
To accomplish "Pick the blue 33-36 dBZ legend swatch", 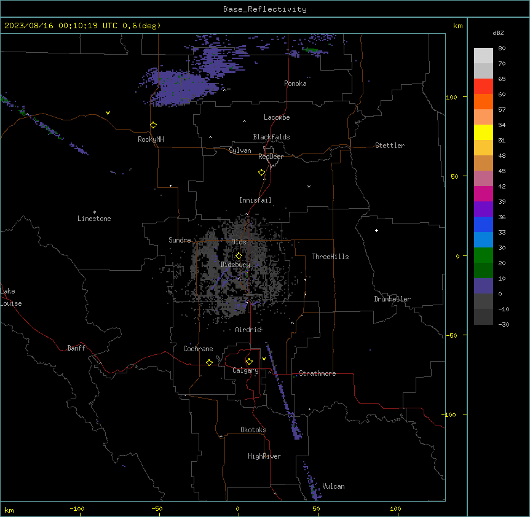I will (x=483, y=224).
